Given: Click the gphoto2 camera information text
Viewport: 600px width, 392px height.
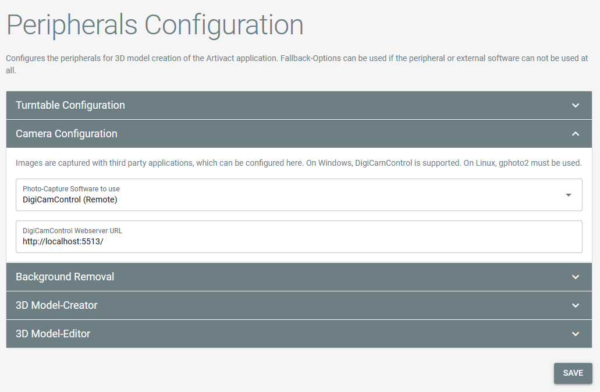Looking at the screenshot, I should tap(299, 163).
